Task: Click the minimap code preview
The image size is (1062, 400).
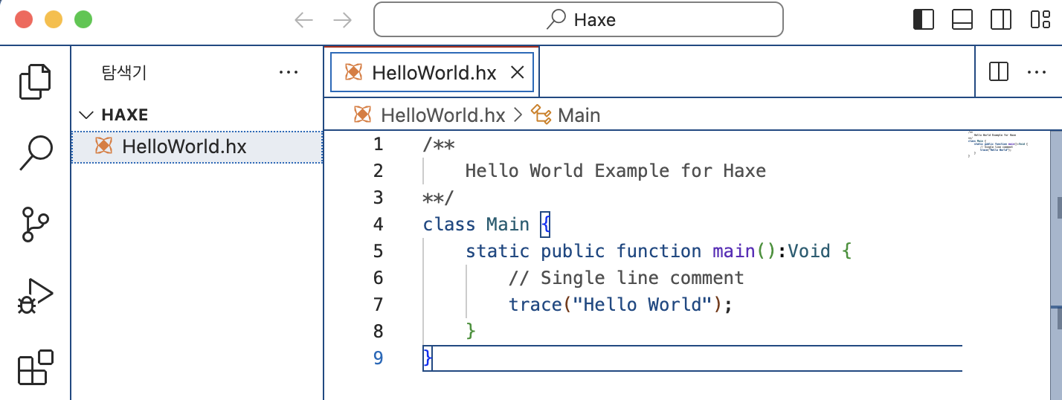Action: coord(998,145)
